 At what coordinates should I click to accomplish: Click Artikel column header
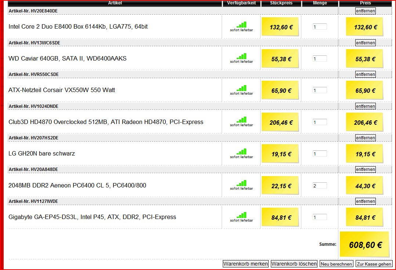[x=115, y=3]
